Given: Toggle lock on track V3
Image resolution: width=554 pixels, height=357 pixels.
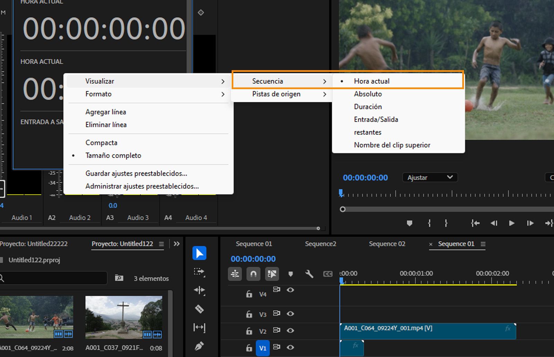Looking at the screenshot, I should pyautogui.click(x=249, y=314).
